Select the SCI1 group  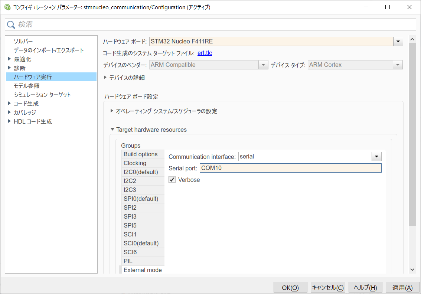tap(143, 234)
